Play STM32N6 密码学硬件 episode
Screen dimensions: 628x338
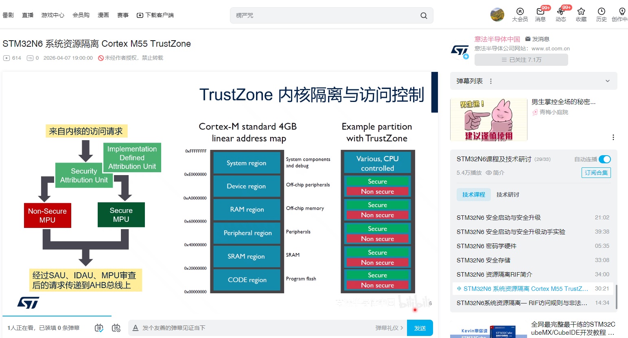point(533,246)
